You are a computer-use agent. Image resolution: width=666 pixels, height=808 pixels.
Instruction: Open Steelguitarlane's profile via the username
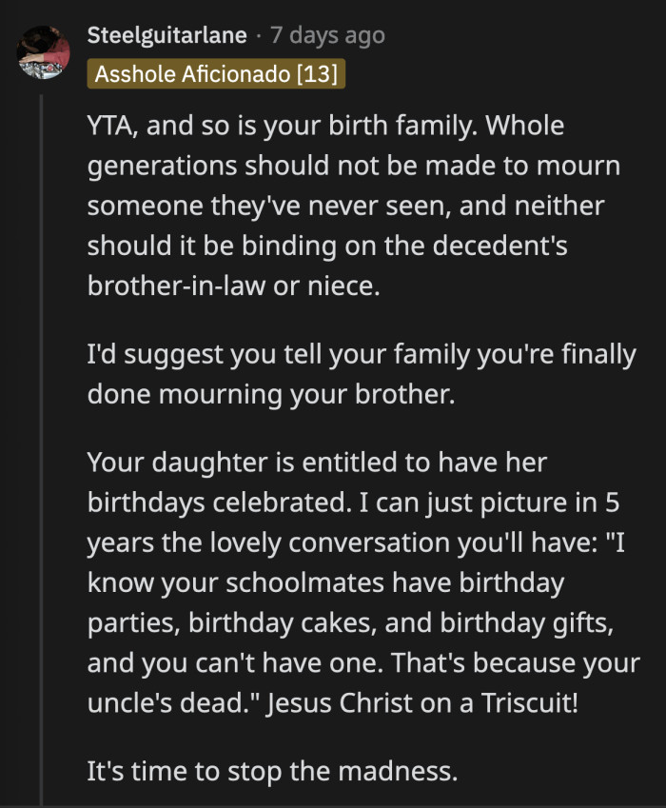pyautogui.click(x=167, y=36)
